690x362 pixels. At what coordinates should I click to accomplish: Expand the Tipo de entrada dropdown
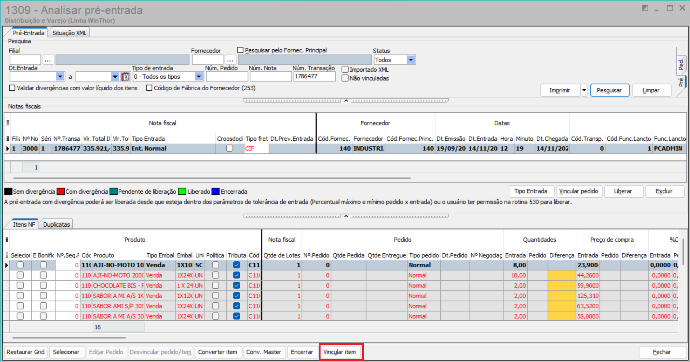(199, 77)
